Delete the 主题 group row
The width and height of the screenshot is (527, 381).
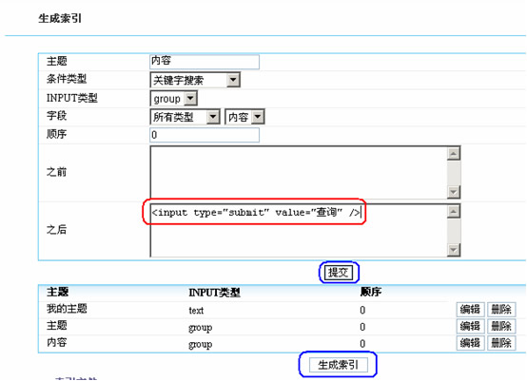click(501, 326)
